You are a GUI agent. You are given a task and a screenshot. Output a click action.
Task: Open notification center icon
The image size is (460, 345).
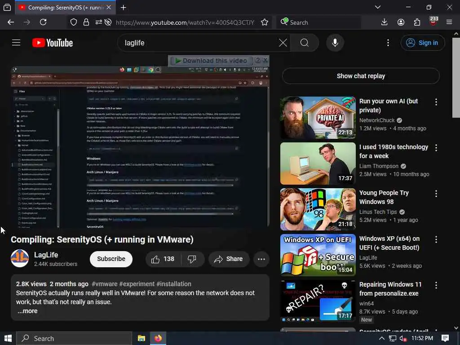coord(445,338)
